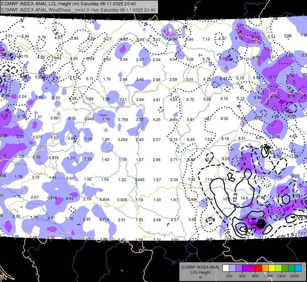Click the wind shear value 1.57

tap(157, 180)
